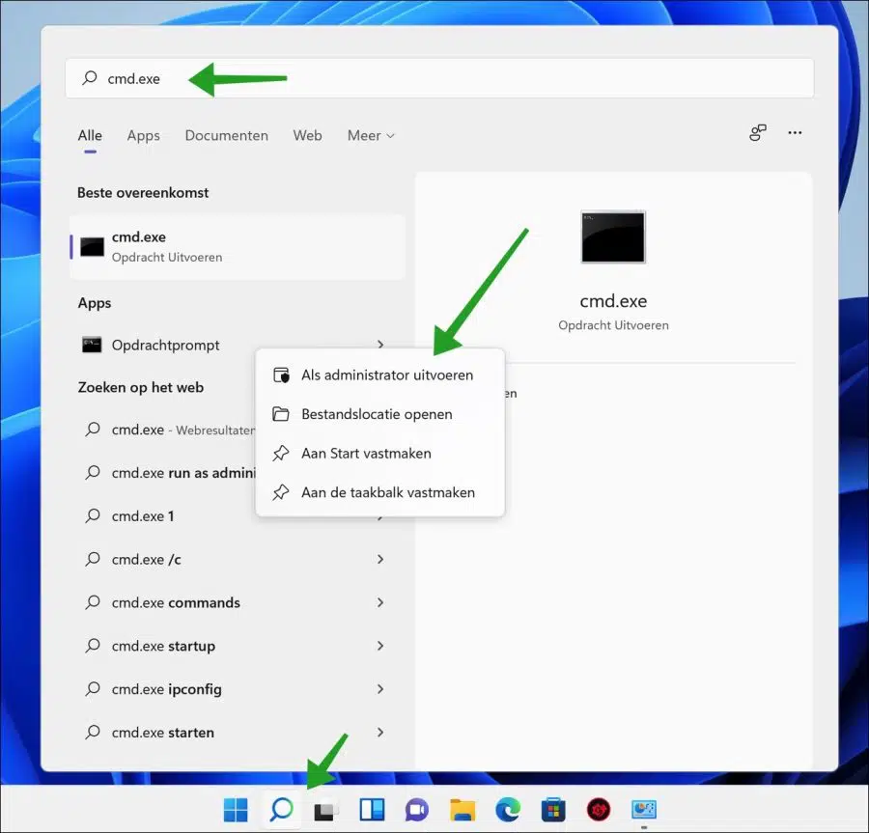Expand chevron beside cmd.exe ipconfig

[x=380, y=689]
